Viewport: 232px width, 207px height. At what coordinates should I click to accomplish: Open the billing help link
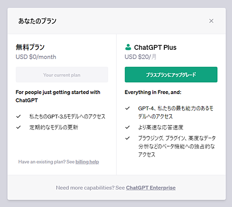point(87,162)
